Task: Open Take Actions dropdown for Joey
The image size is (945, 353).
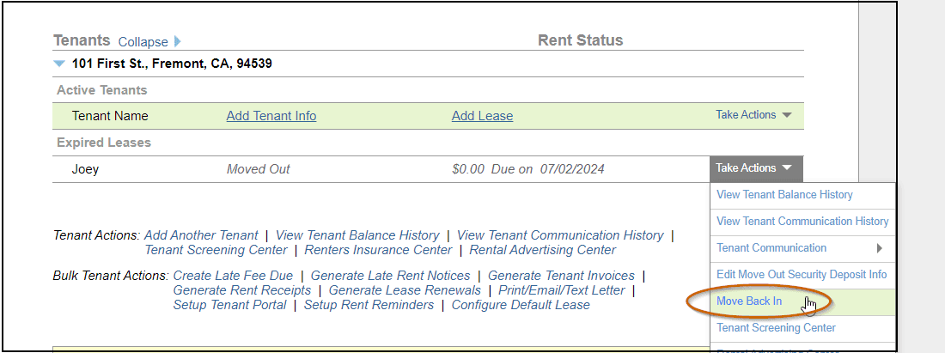Action: 753,168
